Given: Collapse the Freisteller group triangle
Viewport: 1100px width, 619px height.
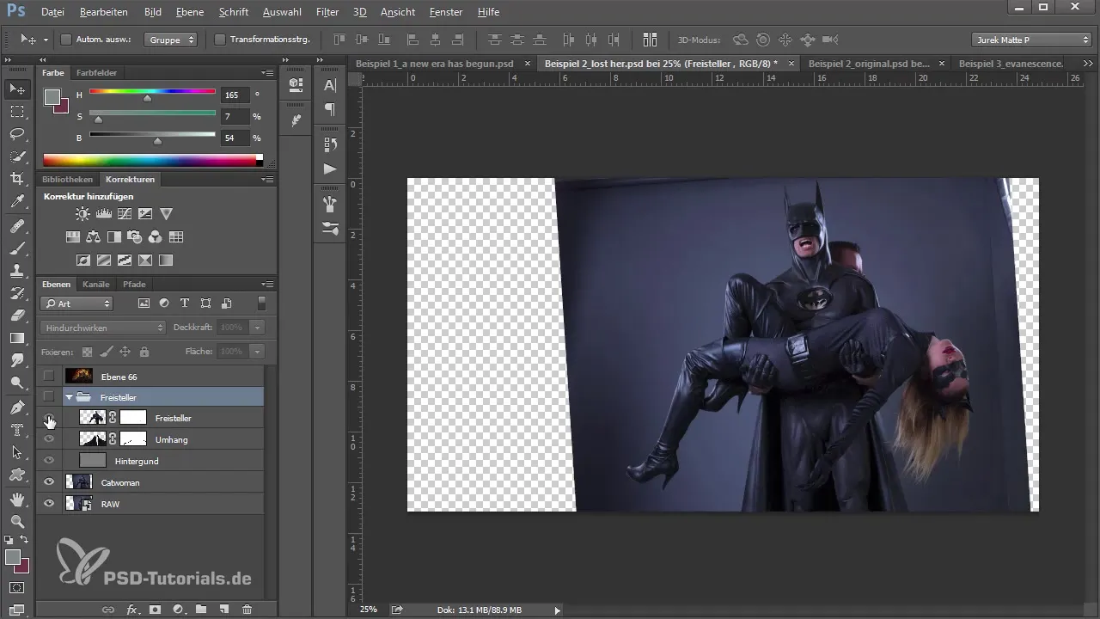Looking at the screenshot, I should 70,397.
